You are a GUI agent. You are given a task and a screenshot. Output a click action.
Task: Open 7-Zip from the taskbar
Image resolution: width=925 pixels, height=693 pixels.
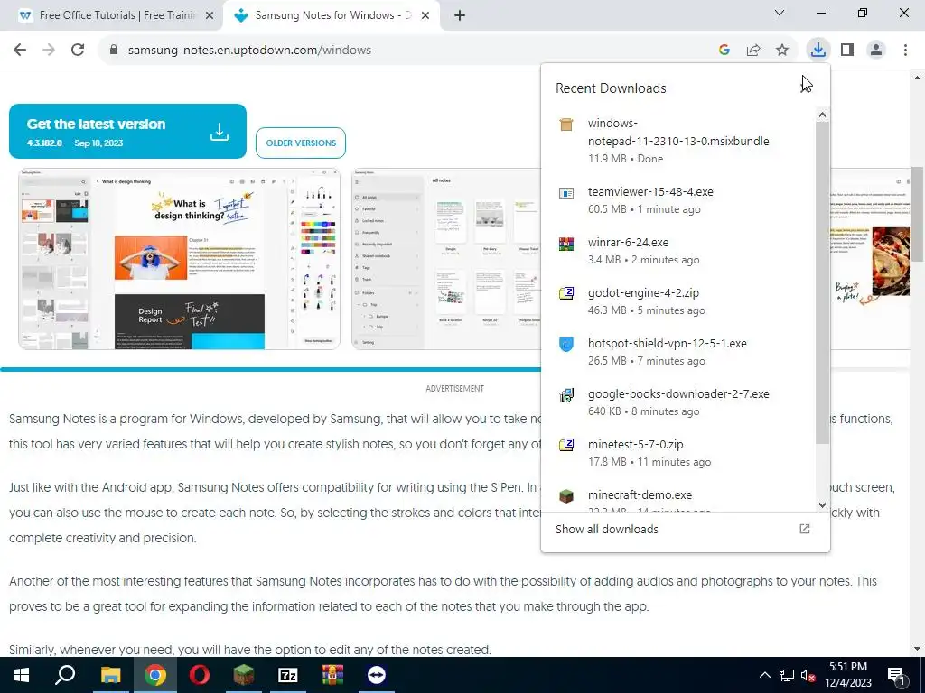point(288,675)
